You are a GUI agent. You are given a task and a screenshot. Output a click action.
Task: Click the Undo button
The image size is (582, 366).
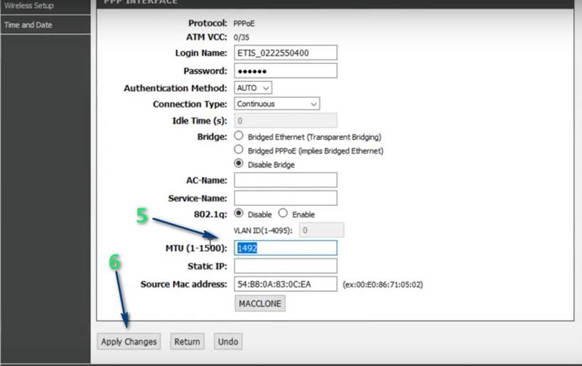(228, 342)
